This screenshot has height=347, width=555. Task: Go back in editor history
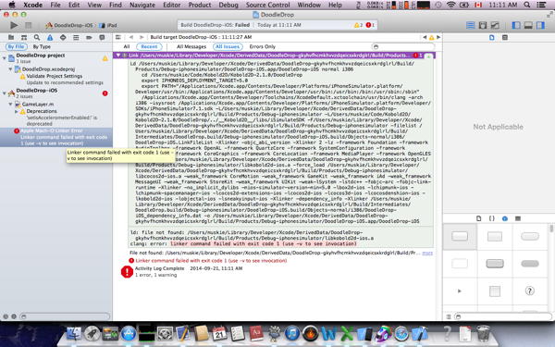[131, 37]
